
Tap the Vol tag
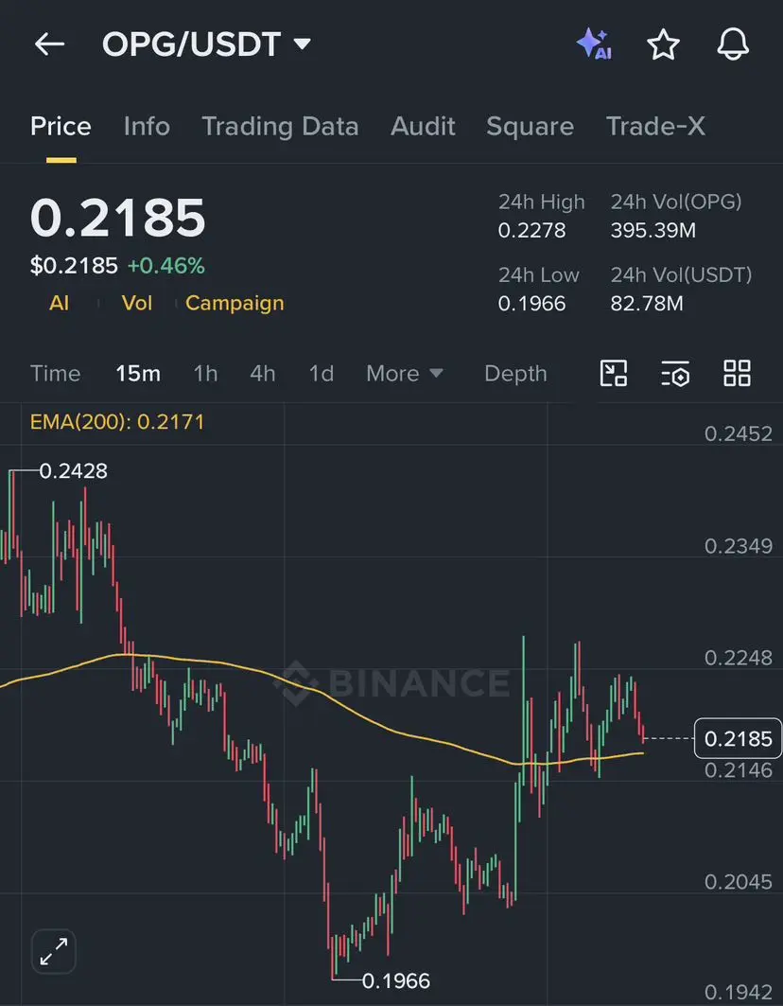pos(137,303)
